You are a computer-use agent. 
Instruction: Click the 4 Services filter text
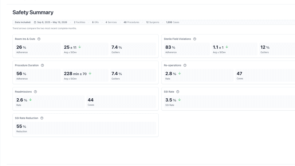click(x=111, y=22)
